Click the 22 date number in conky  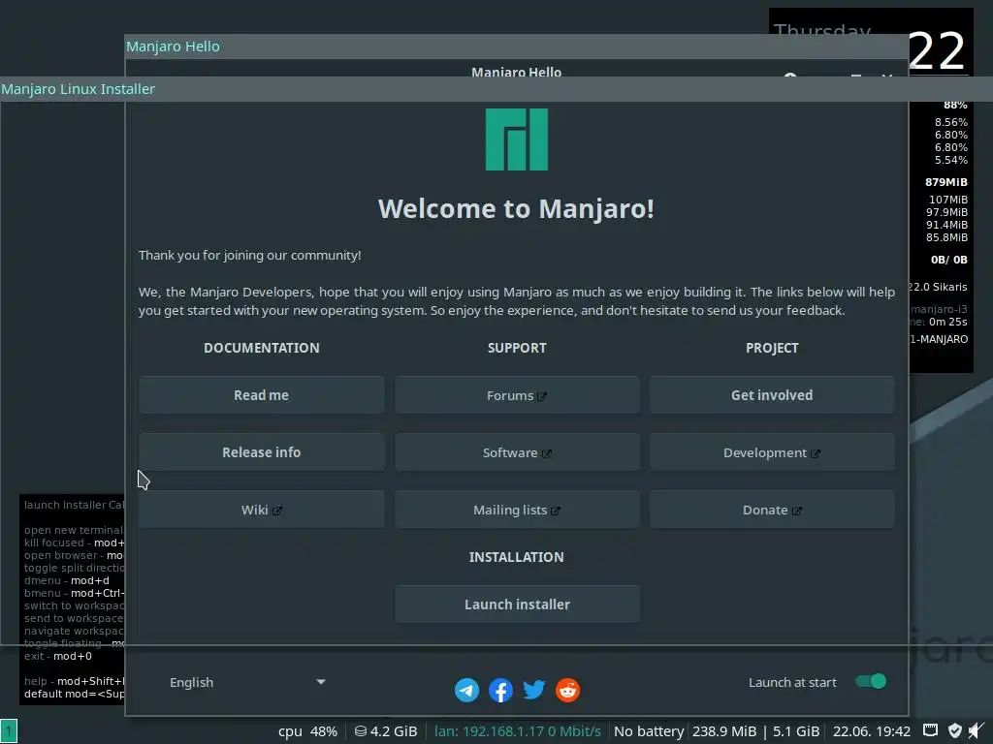[937, 52]
